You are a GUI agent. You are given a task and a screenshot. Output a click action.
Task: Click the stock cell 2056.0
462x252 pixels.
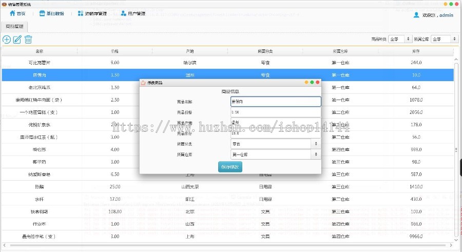click(416, 112)
